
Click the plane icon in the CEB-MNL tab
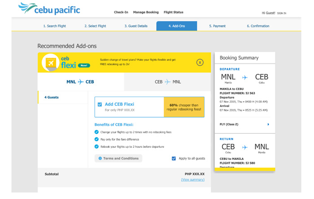(167, 82)
